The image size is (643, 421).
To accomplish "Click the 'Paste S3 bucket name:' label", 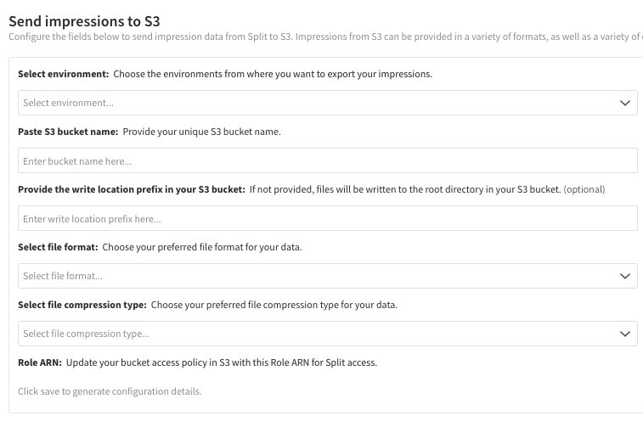I will tap(68, 132).
